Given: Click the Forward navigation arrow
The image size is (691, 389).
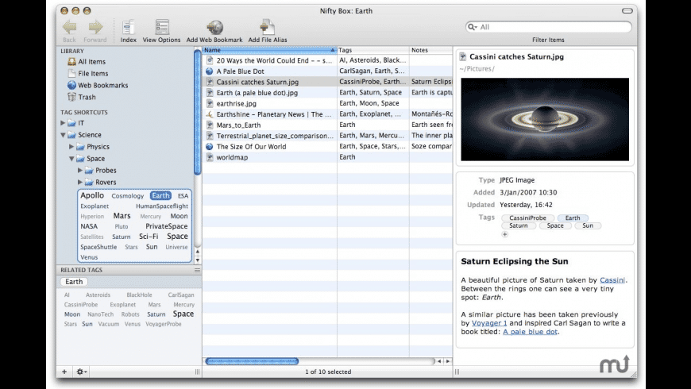Looking at the screenshot, I should [95, 27].
